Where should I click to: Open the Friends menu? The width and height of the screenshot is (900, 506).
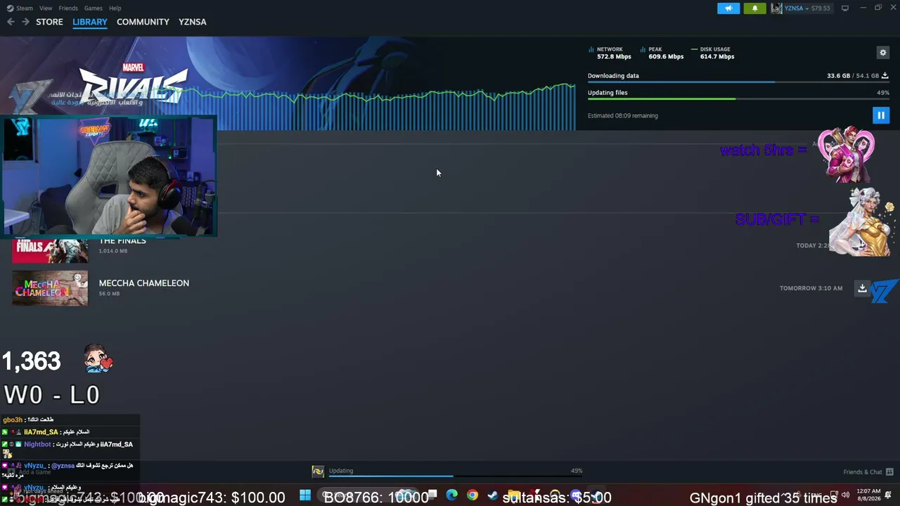pos(68,8)
